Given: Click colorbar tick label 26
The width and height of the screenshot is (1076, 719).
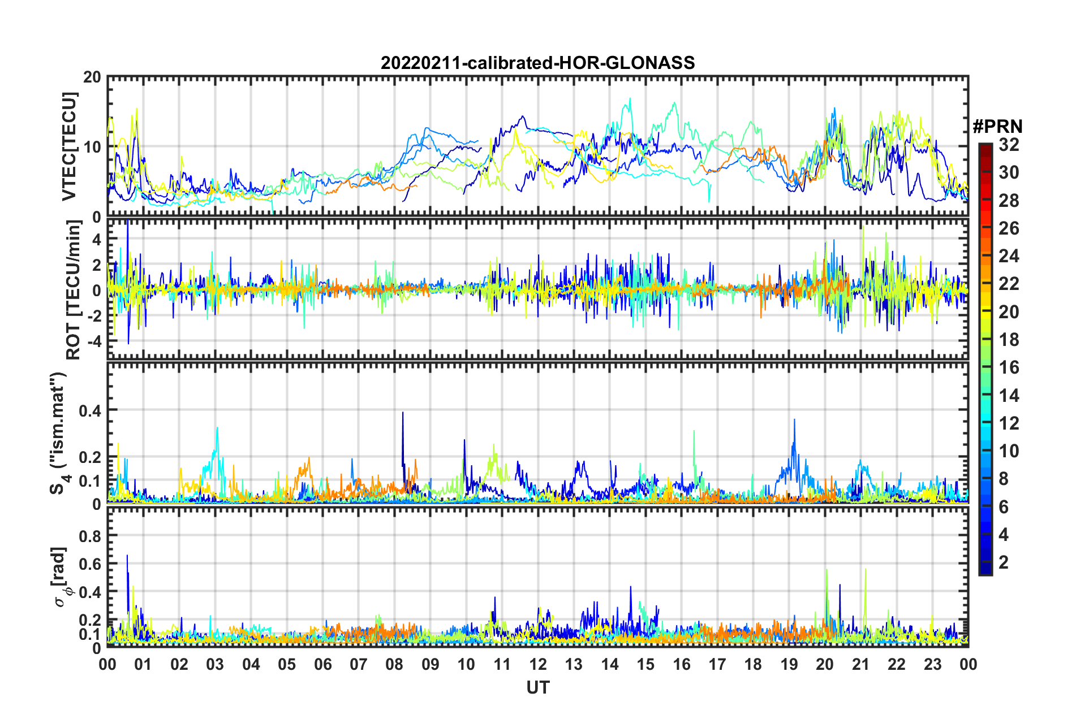Looking at the screenshot, I should (1009, 228).
